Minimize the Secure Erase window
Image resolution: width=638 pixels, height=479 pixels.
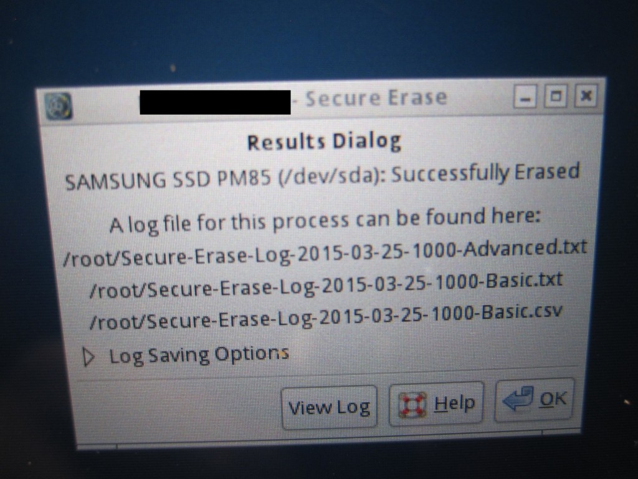[525, 97]
